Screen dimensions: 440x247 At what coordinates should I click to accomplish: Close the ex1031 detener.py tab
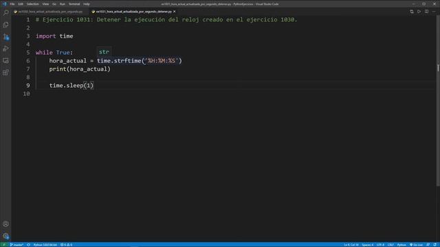point(175,12)
